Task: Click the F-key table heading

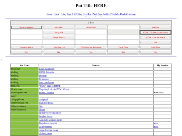Action: point(91,23)
